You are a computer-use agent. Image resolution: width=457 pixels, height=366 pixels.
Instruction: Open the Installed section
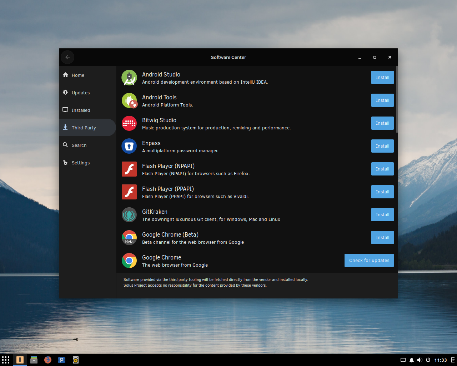click(87, 110)
